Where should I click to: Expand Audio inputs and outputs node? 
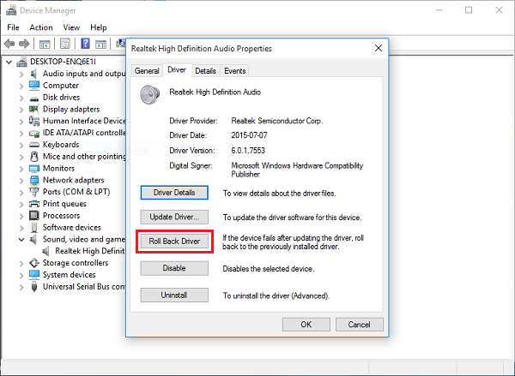pyautogui.click(x=21, y=74)
